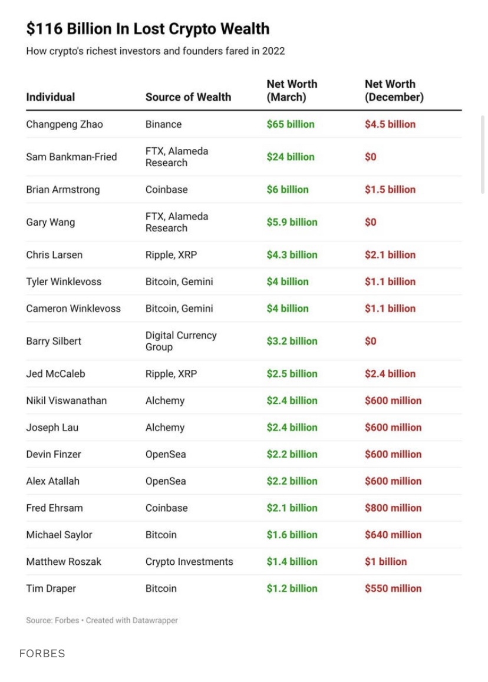This screenshot has width=488, height=682.
Task: Click the chart title $116 Billion heading
Action: coord(148,29)
